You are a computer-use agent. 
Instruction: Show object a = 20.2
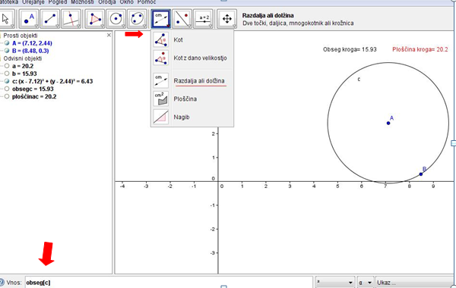(7, 66)
